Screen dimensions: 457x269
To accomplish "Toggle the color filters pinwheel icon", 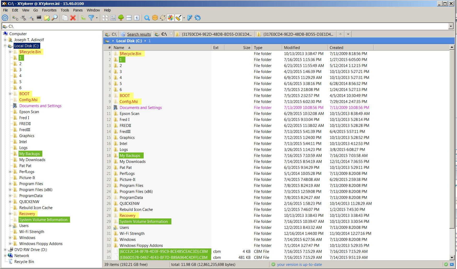I will [171, 18].
